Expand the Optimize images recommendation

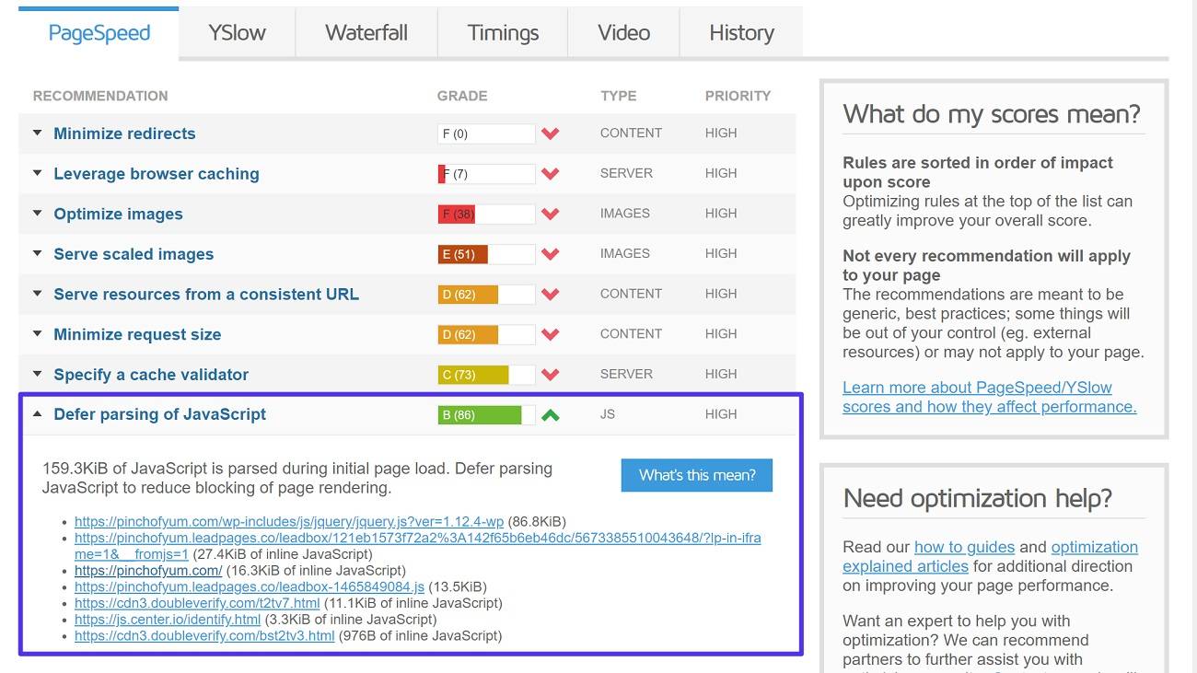(x=37, y=213)
